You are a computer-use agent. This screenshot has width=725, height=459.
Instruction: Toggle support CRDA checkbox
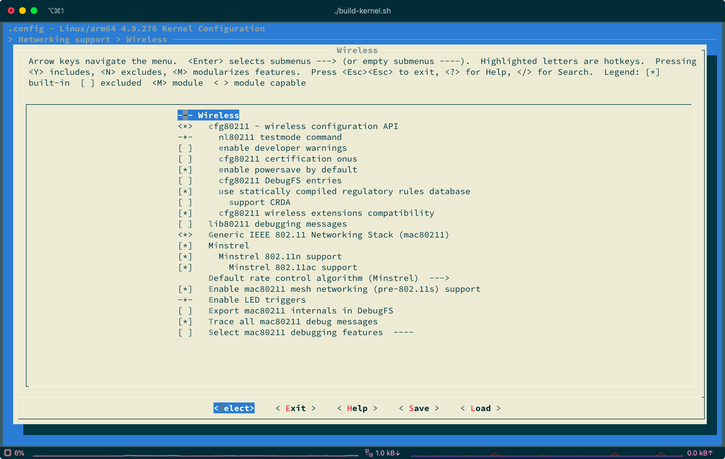tap(185, 202)
